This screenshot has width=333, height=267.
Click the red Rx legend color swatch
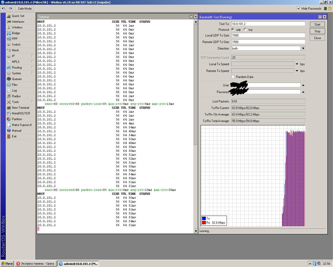pyautogui.click(x=204, y=223)
